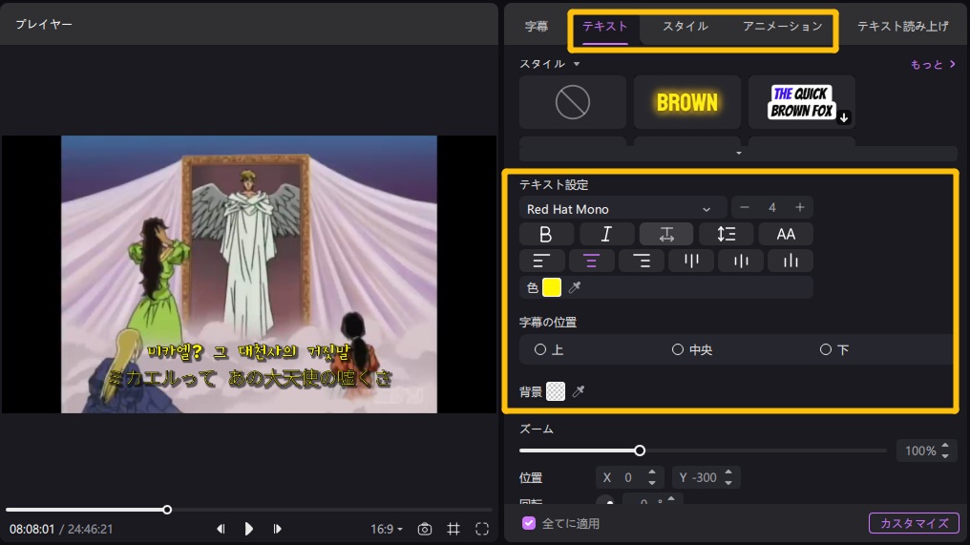970x545 pixels.
Task: Select the no-style preset
Action: pyautogui.click(x=573, y=102)
